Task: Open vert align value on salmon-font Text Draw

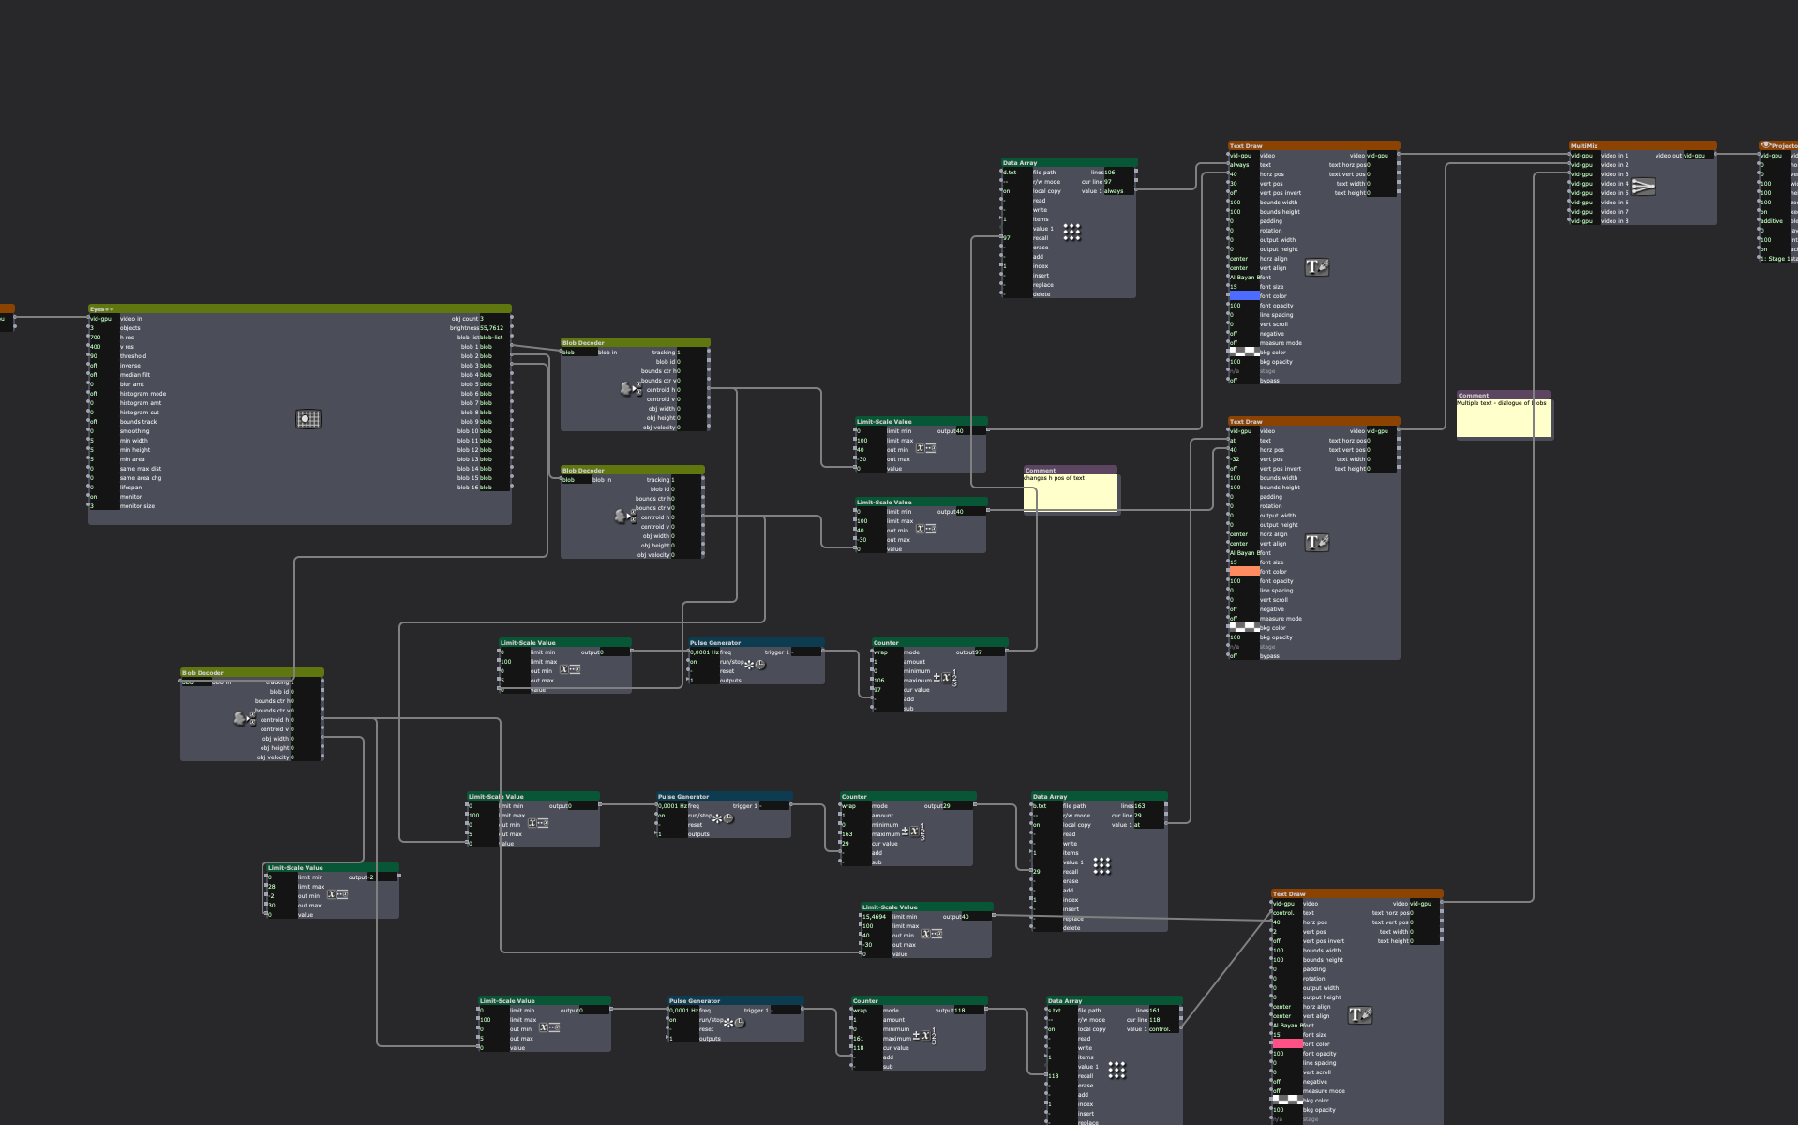Action: coord(1244,544)
